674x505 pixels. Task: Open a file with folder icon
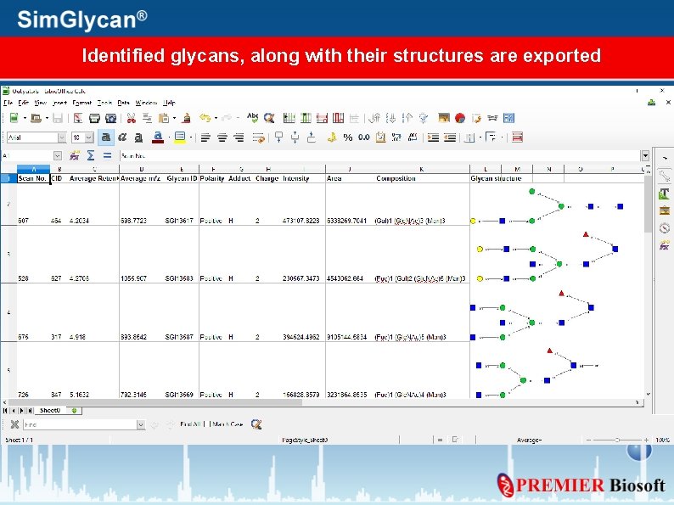tap(37, 118)
